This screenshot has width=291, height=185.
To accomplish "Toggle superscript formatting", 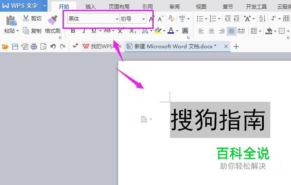I will (121, 31).
